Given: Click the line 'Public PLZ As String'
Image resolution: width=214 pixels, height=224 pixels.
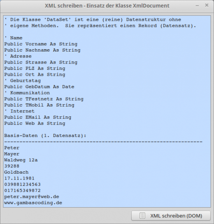Looking at the screenshot, I should tap(35, 68).
